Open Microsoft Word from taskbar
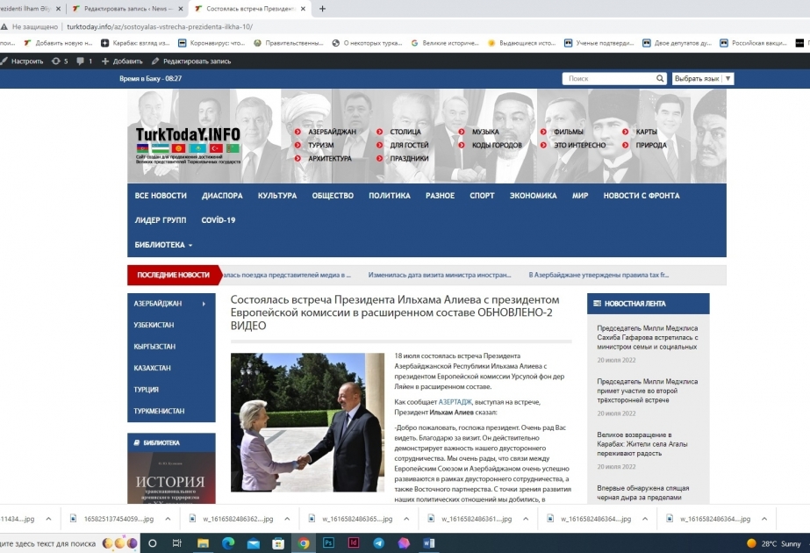Image resolution: width=810 pixels, height=553 pixels. (429, 543)
